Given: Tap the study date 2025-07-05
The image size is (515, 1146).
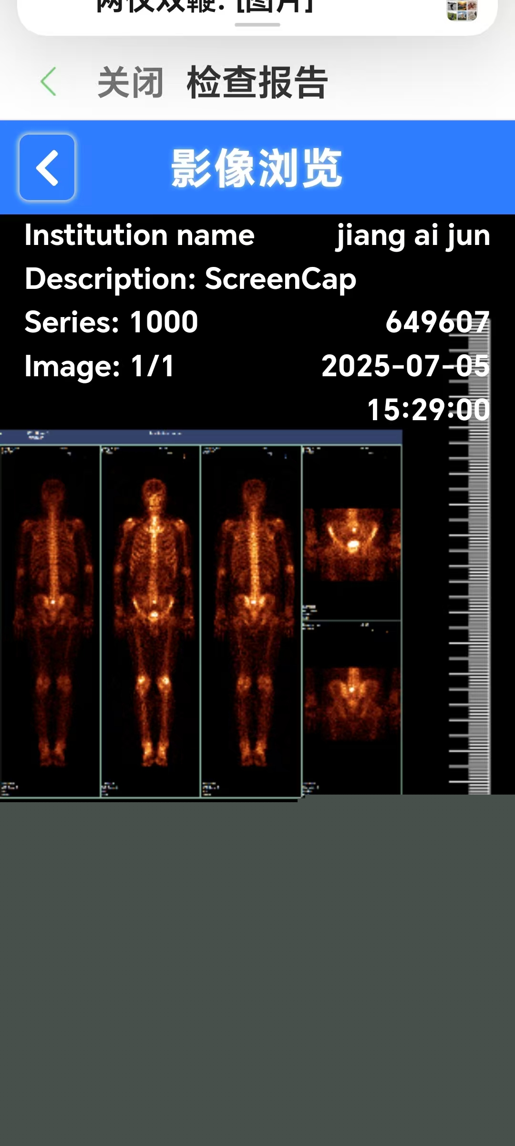Looking at the screenshot, I should 405,366.
